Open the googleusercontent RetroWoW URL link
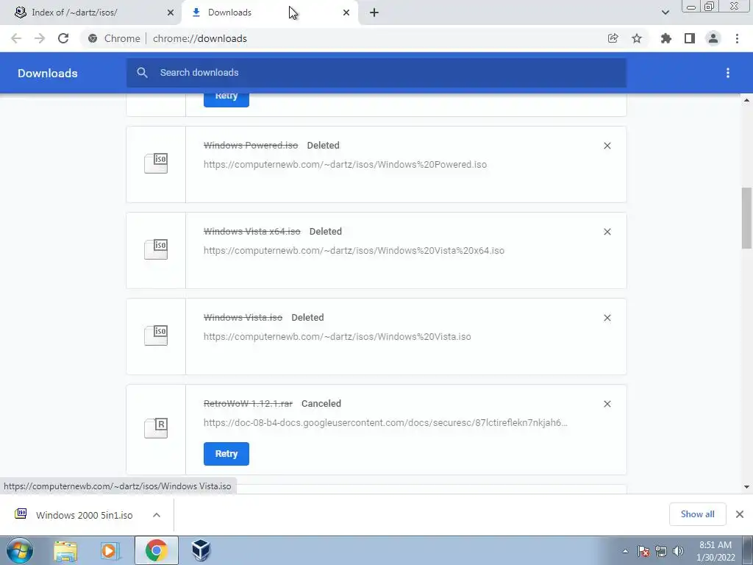The width and height of the screenshot is (753, 565). (385, 423)
